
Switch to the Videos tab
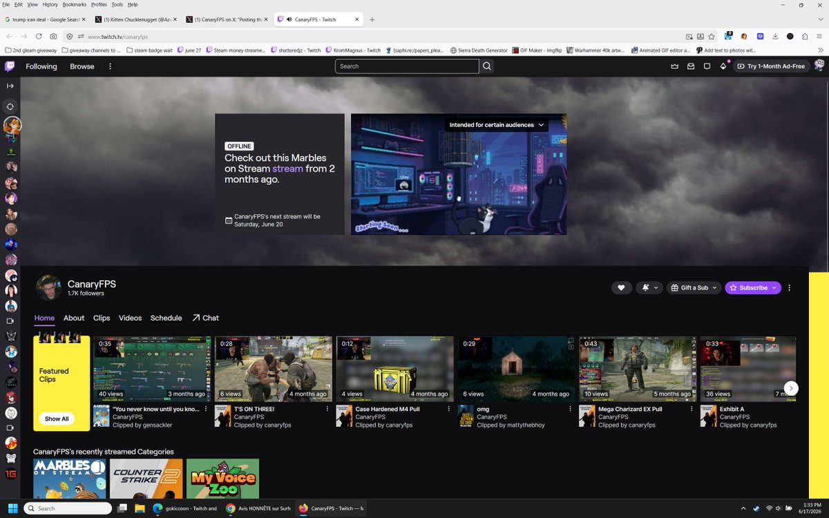[x=130, y=318]
